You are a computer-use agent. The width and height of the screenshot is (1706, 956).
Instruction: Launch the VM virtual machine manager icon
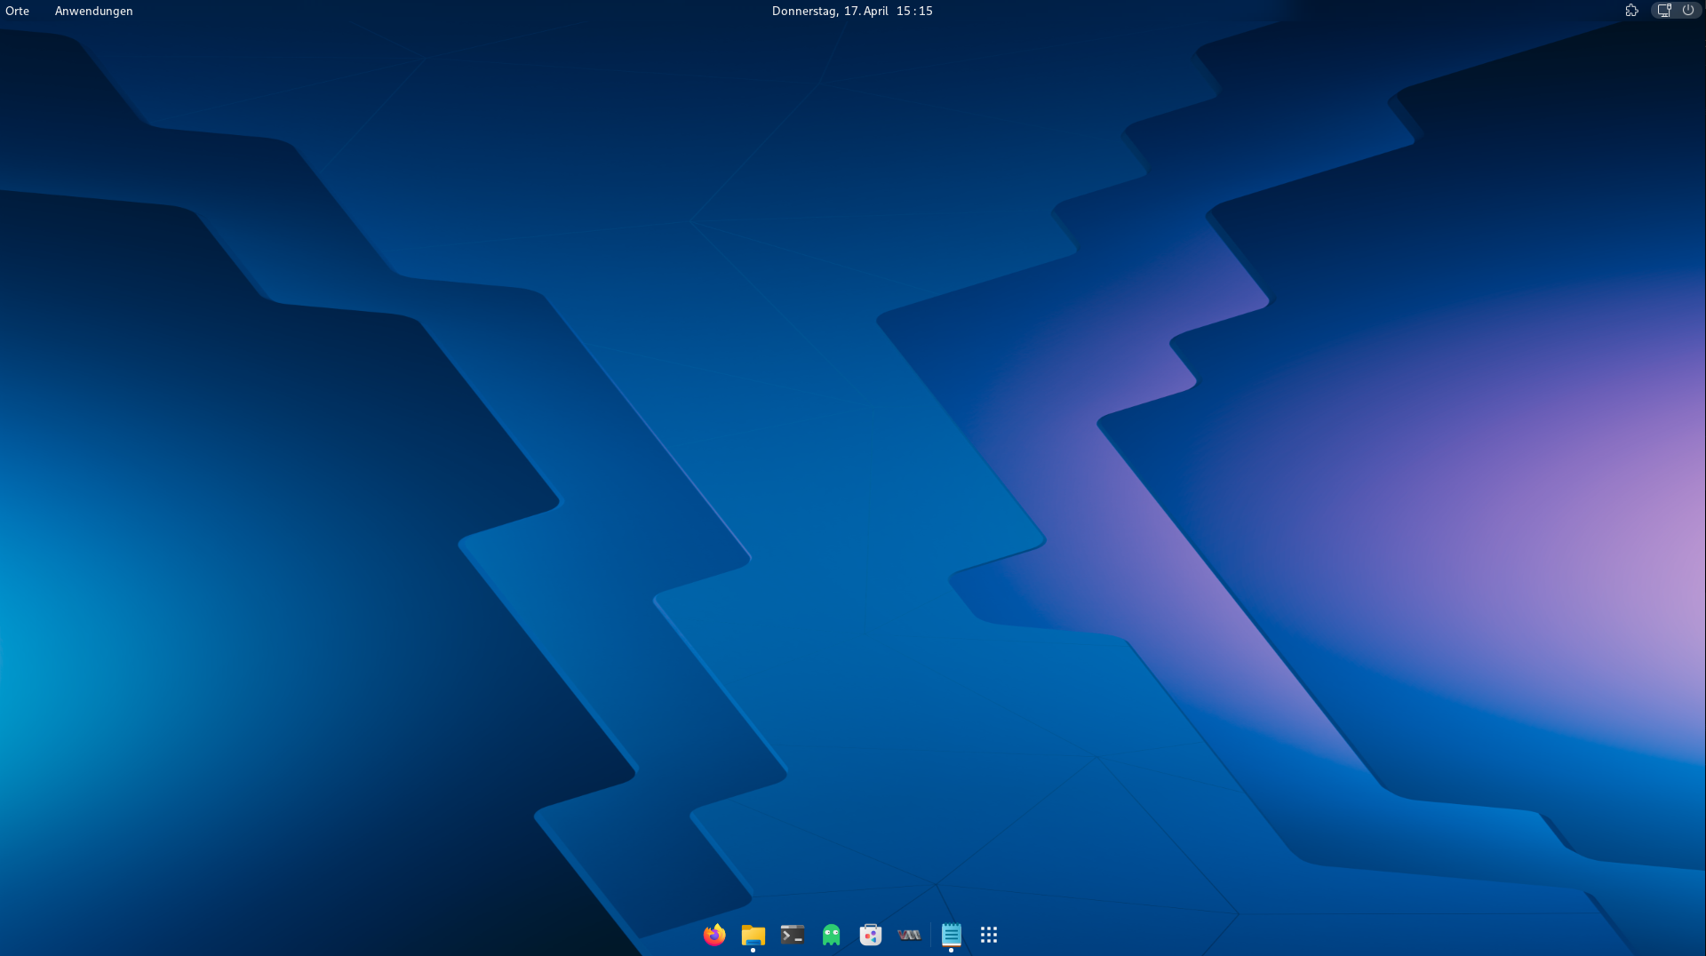[x=909, y=935]
